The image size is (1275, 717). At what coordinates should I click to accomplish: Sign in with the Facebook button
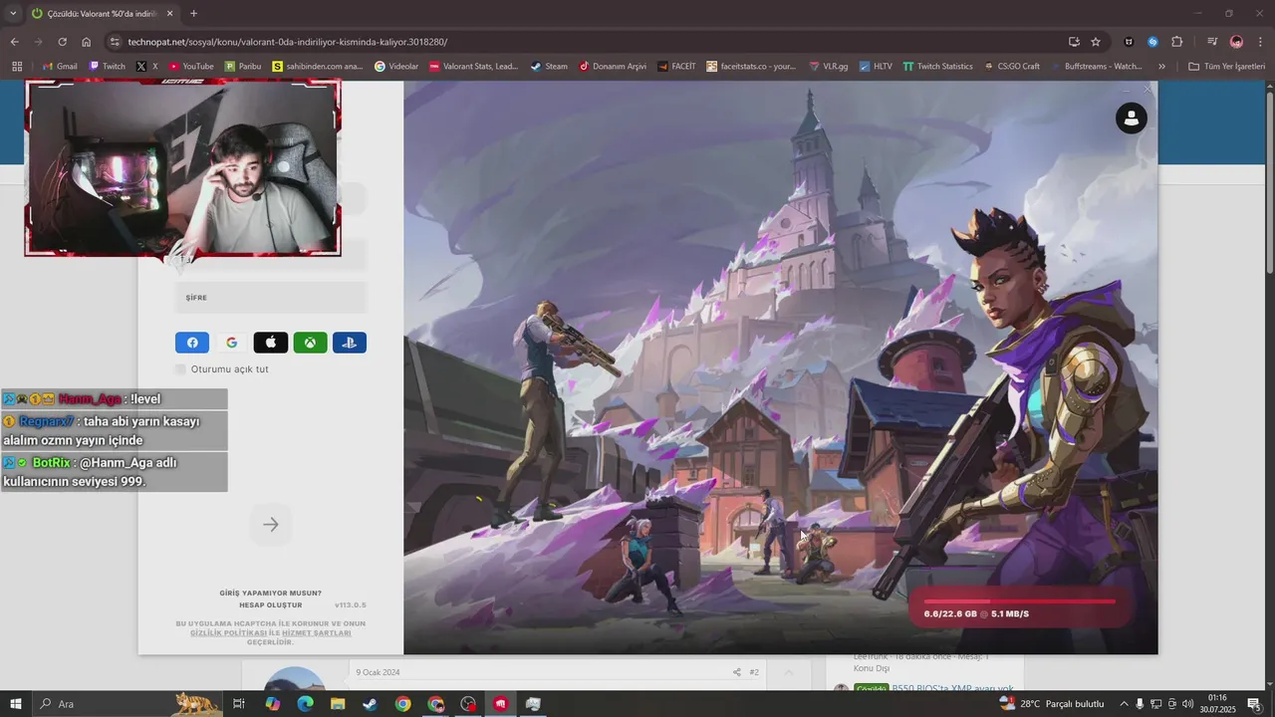tap(192, 343)
